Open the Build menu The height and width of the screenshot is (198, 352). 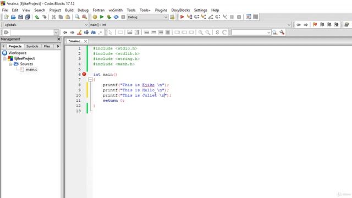[x=69, y=10]
